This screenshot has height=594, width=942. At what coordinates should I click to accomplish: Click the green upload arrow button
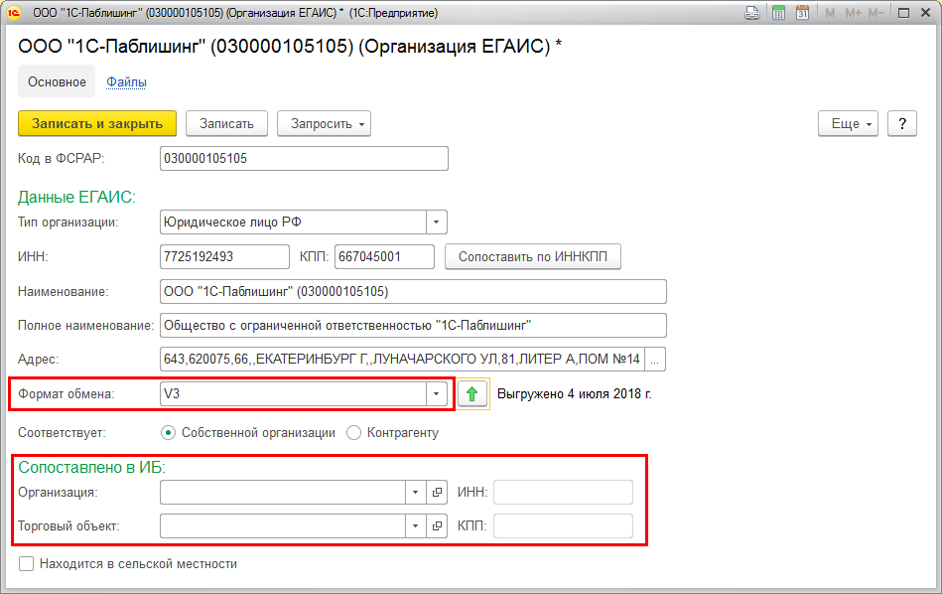click(472, 393)
